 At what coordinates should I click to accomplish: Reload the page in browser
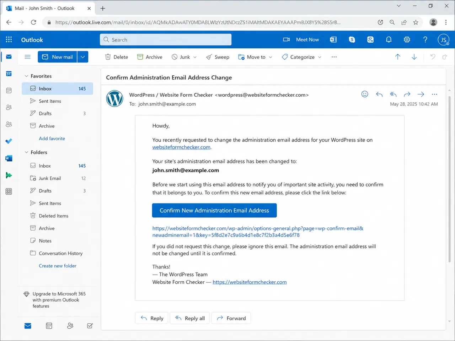click(33, 22)
